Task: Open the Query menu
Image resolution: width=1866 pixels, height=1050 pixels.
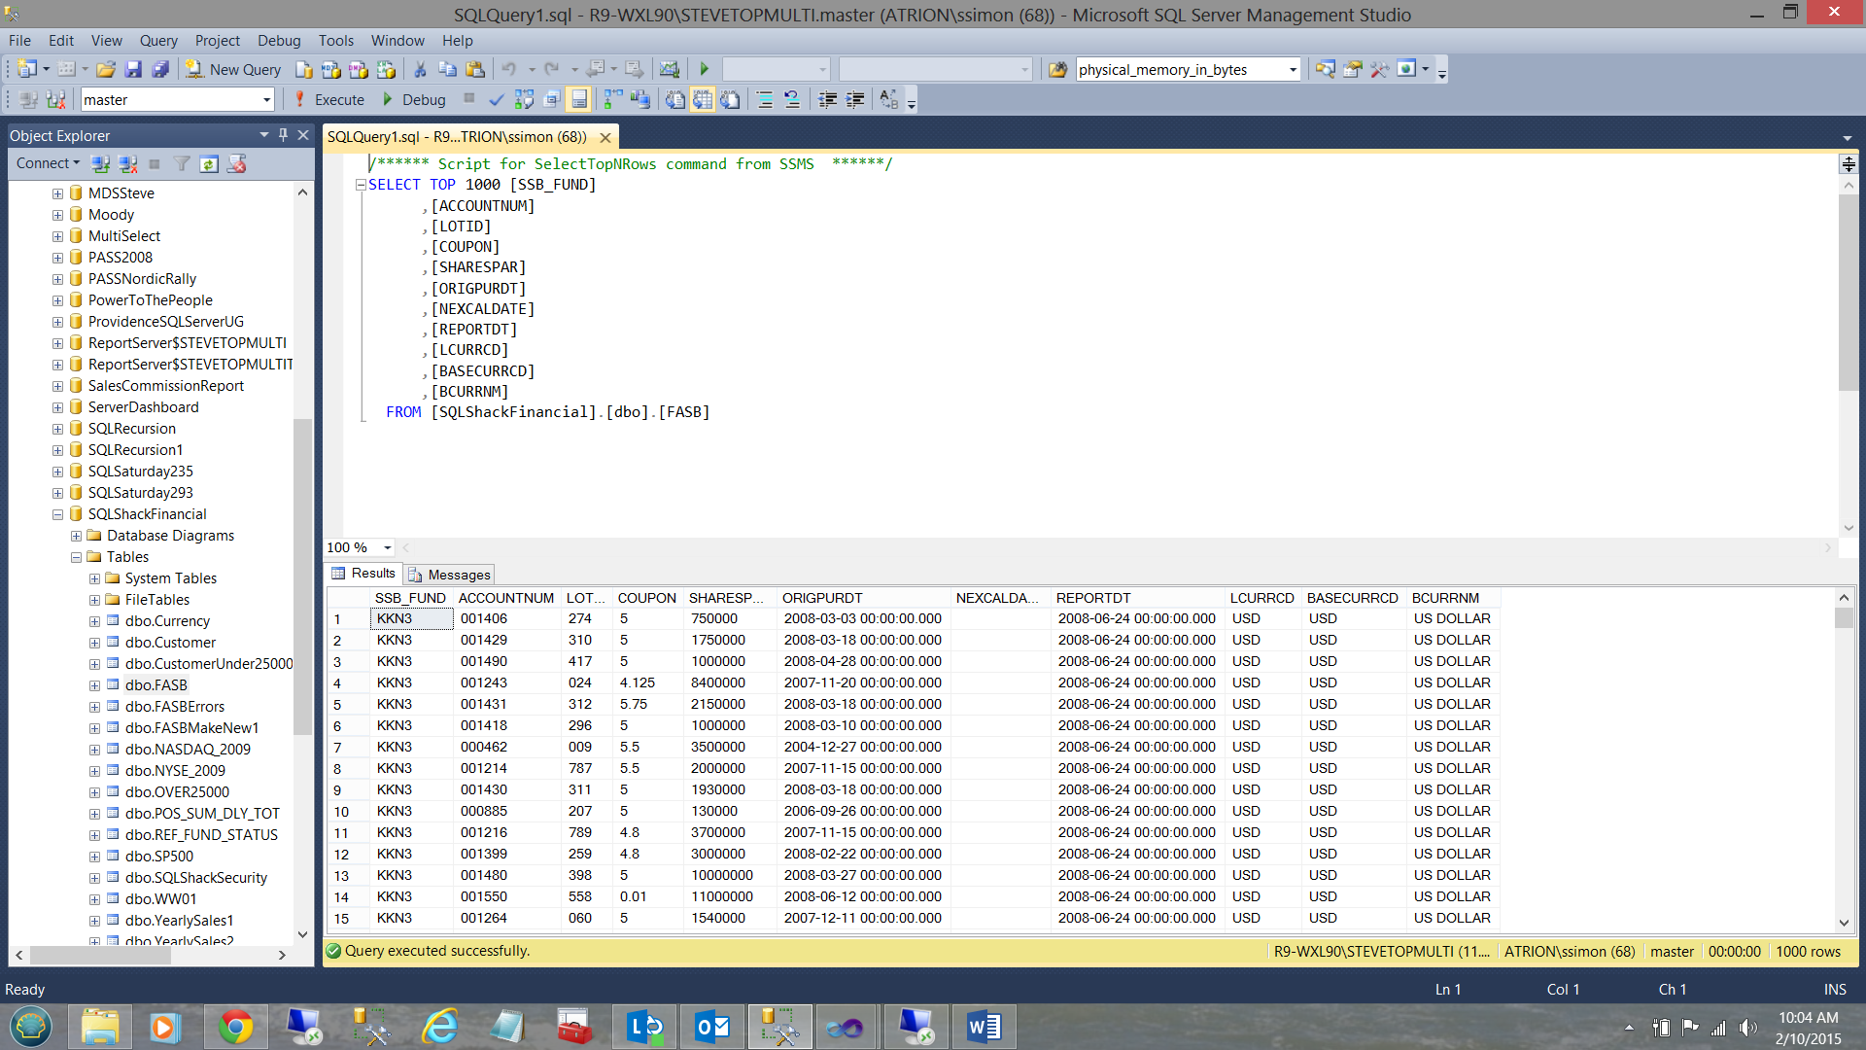Action: click(x=157, y=40)
